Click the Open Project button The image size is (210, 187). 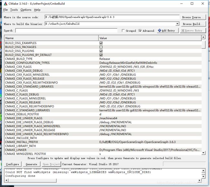pyautogui.click(x=51, y=164)
